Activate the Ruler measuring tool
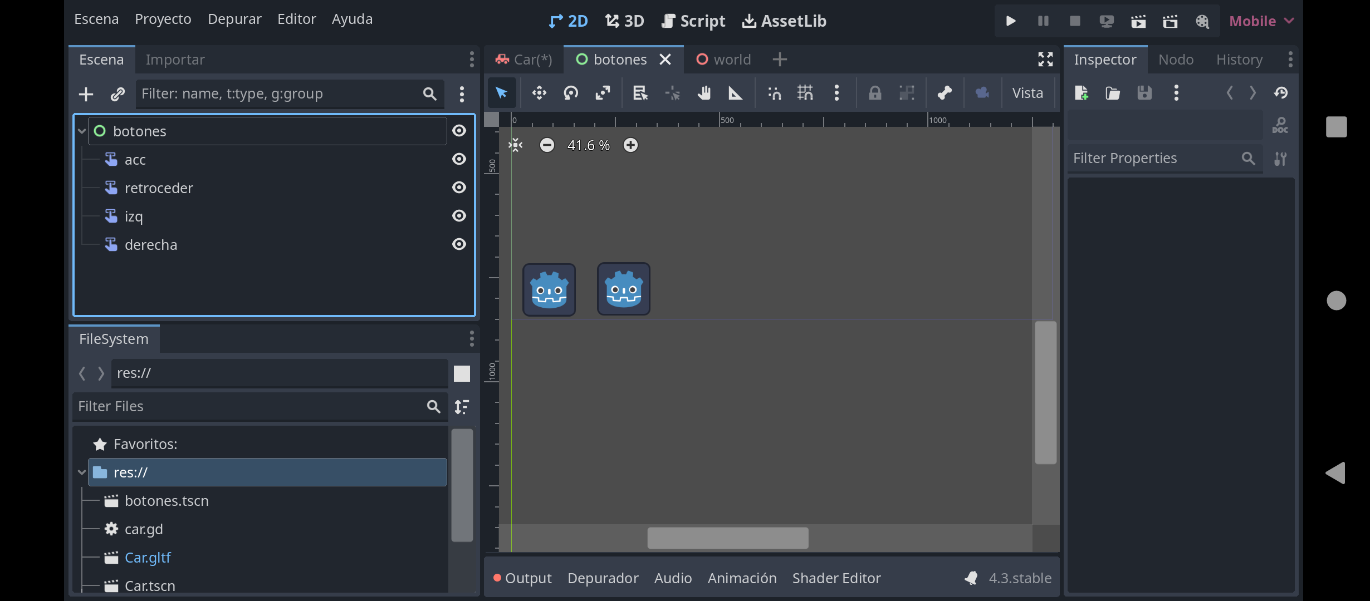This screenshot has height=601, width=1370. pyautogui.click(x=736, y=93)
